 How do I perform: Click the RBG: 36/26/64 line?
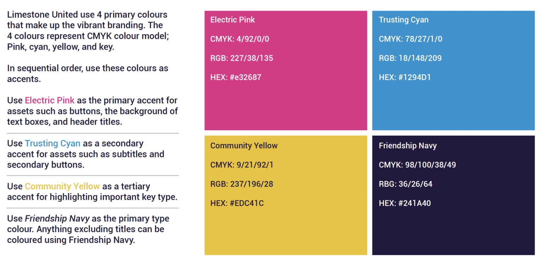(406, 184)
